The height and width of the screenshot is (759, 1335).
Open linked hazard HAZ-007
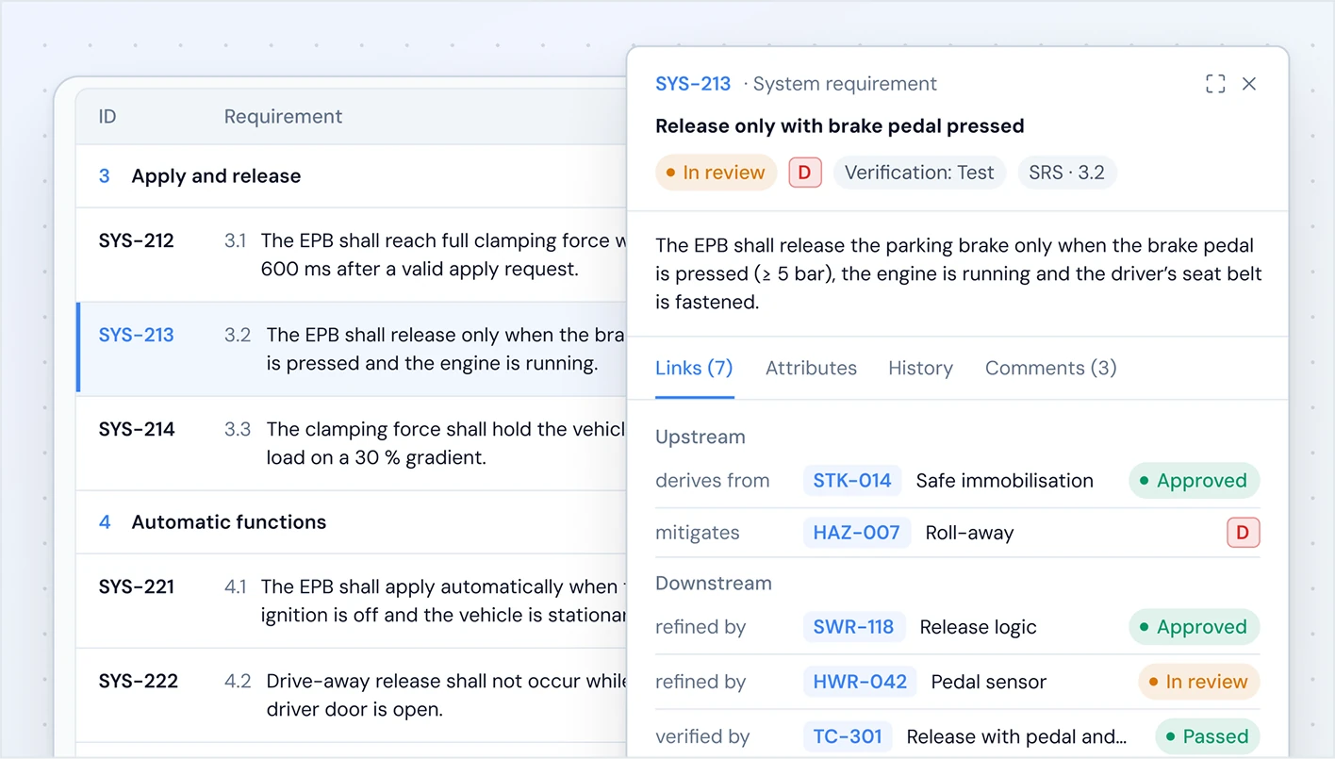tap(857, 533)
